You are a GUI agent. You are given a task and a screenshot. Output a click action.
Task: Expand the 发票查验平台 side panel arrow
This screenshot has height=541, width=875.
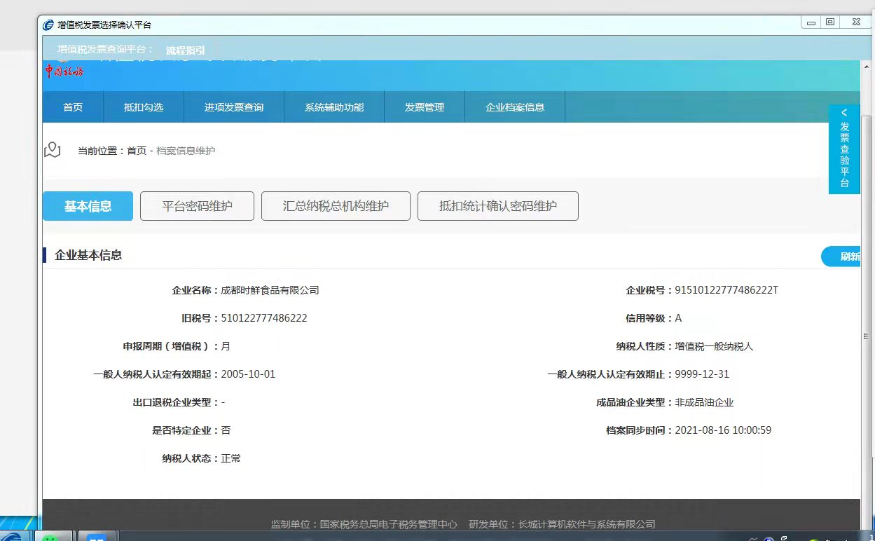844,113
